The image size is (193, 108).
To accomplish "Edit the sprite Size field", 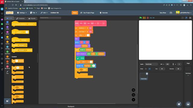I will point(162,69).
